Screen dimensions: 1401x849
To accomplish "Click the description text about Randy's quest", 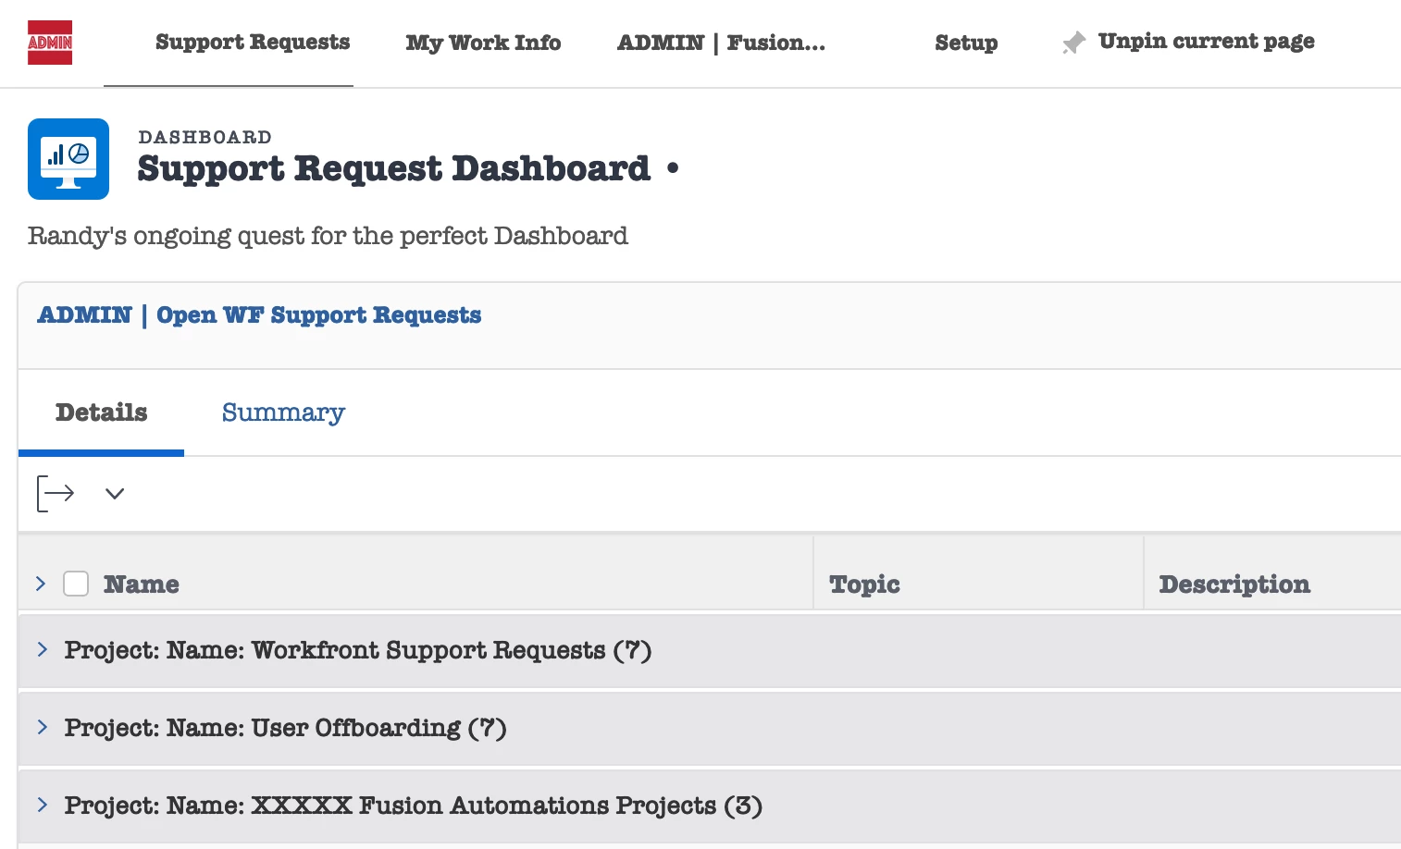I will [x=328, y=236].
